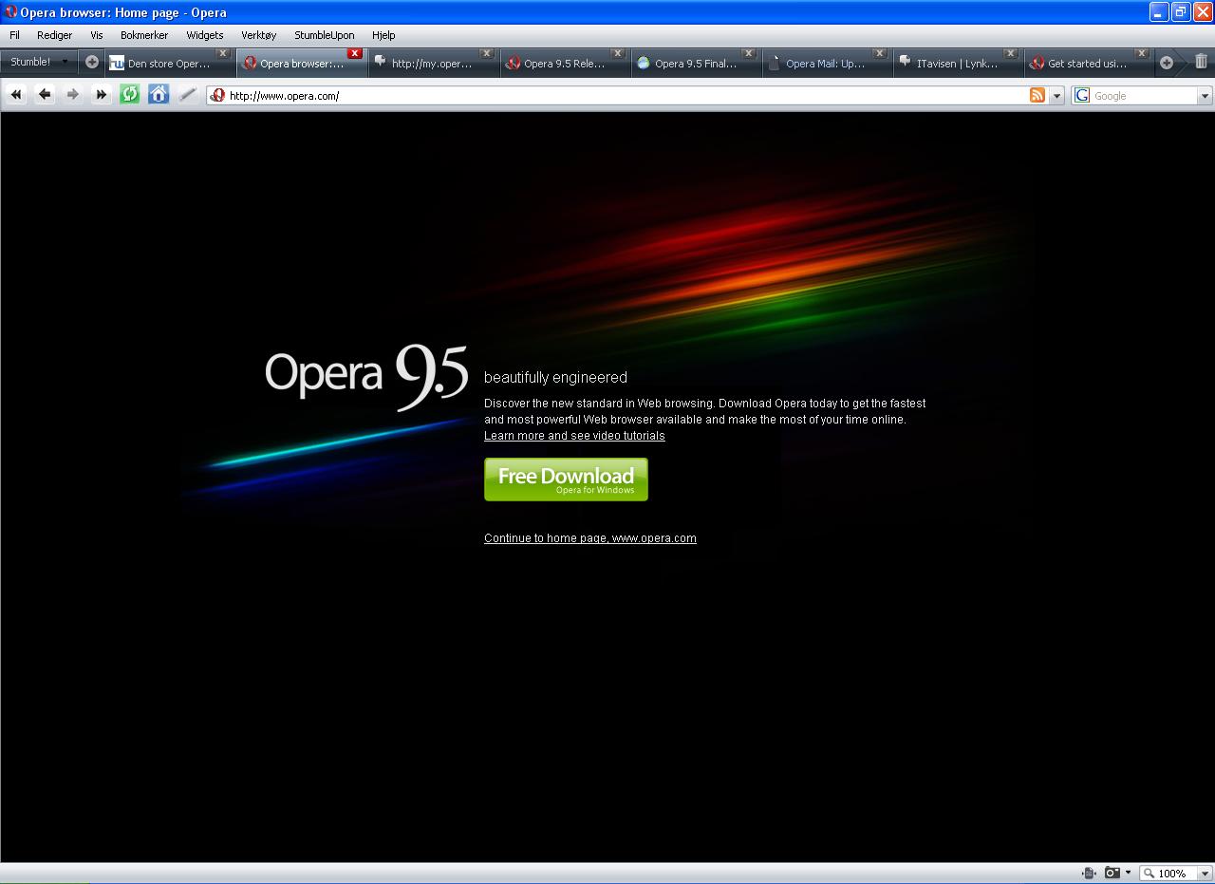Go forward one page

pyautogui.click(x=73, y=94)
